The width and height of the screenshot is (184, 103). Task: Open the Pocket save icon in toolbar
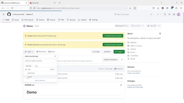(154, 8)
